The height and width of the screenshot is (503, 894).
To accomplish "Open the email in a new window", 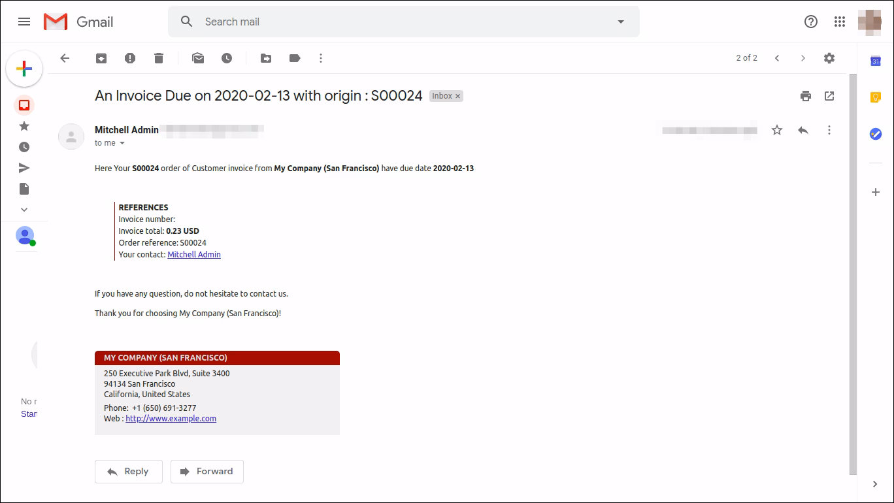I will [829, 96].
